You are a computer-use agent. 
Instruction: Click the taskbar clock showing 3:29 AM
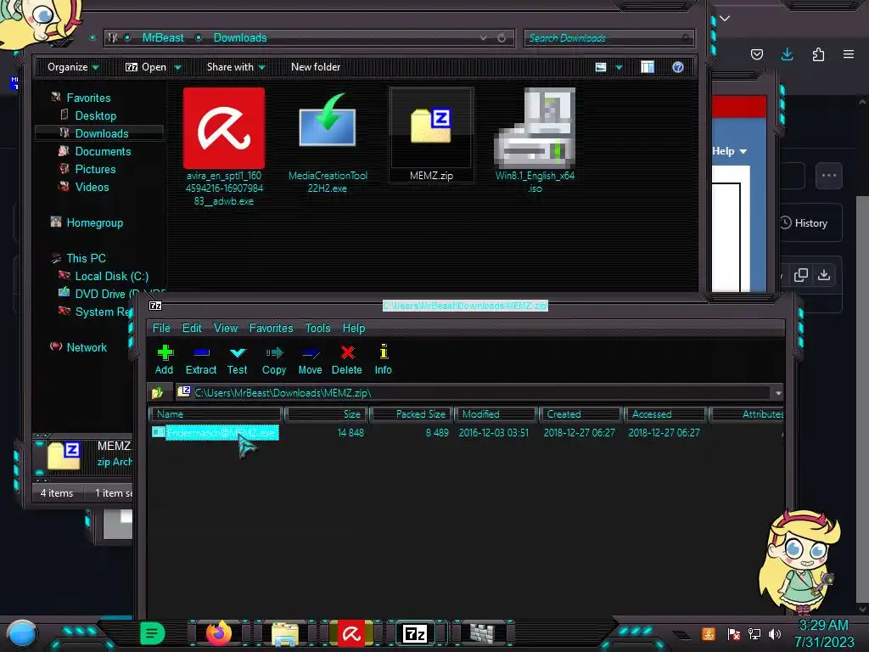823,633
